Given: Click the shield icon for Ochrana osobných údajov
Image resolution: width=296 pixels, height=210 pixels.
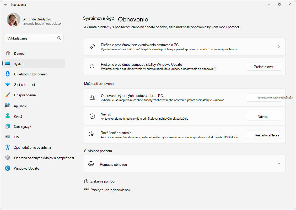Looking at the screenshot, I should (8, 158).
